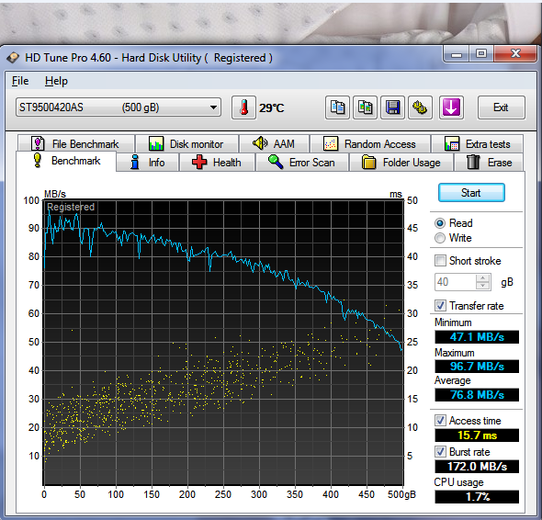Click the floppy disk save screenshot icon
542x520 pixels.
point(392,107)
